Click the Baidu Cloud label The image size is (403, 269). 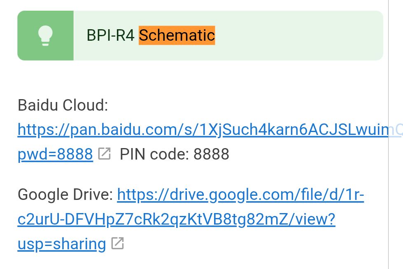[63, 106]
